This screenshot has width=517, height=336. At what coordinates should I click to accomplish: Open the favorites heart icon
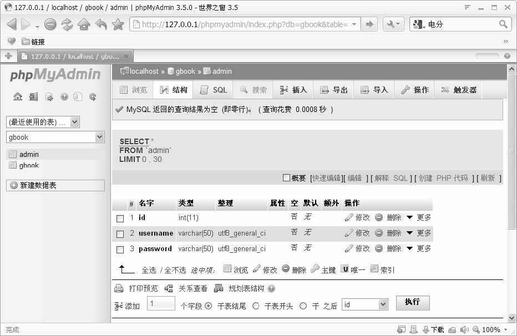[x=12, y=41]
